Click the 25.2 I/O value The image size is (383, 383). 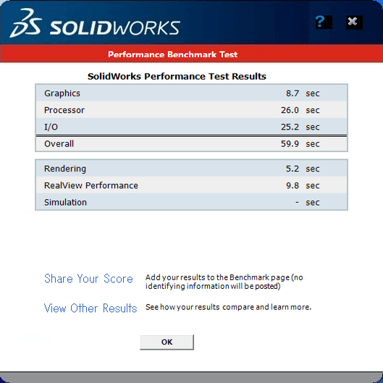click(290, 127)
